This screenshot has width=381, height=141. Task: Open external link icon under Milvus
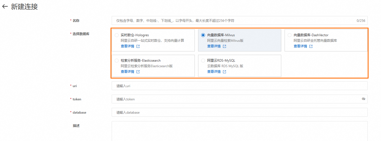(x=224, y=46)
